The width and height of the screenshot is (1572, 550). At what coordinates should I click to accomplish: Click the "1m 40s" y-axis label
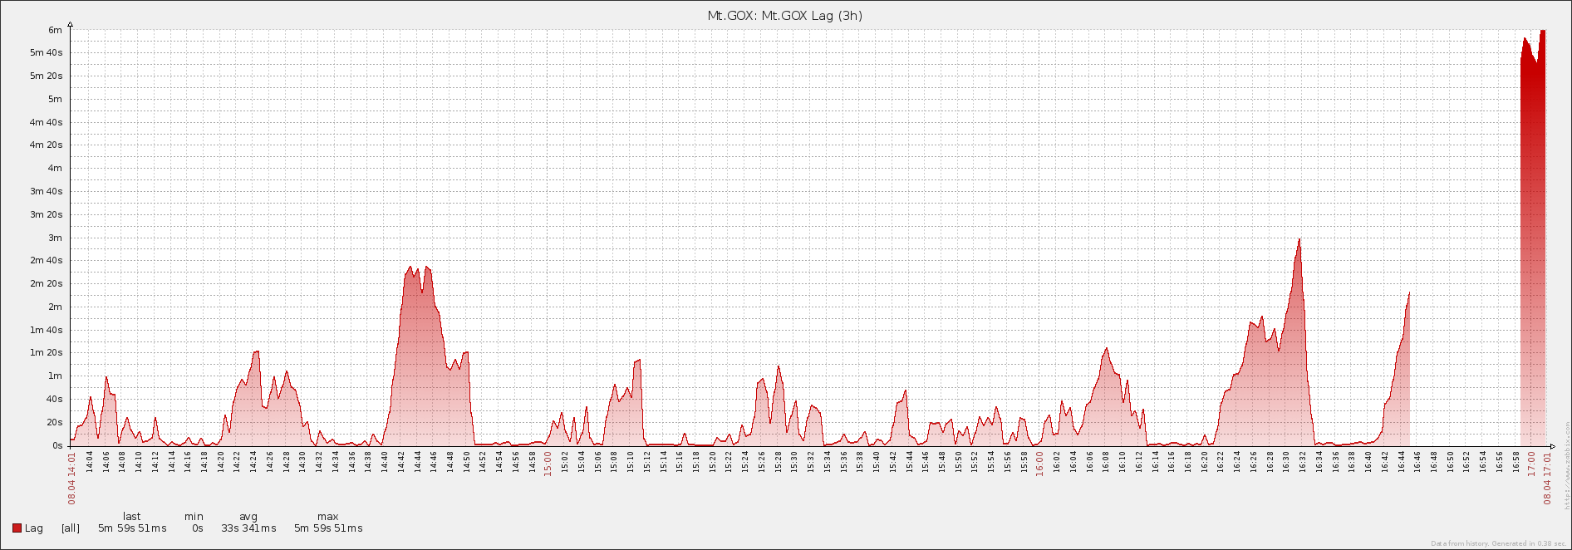coord(47,331)
